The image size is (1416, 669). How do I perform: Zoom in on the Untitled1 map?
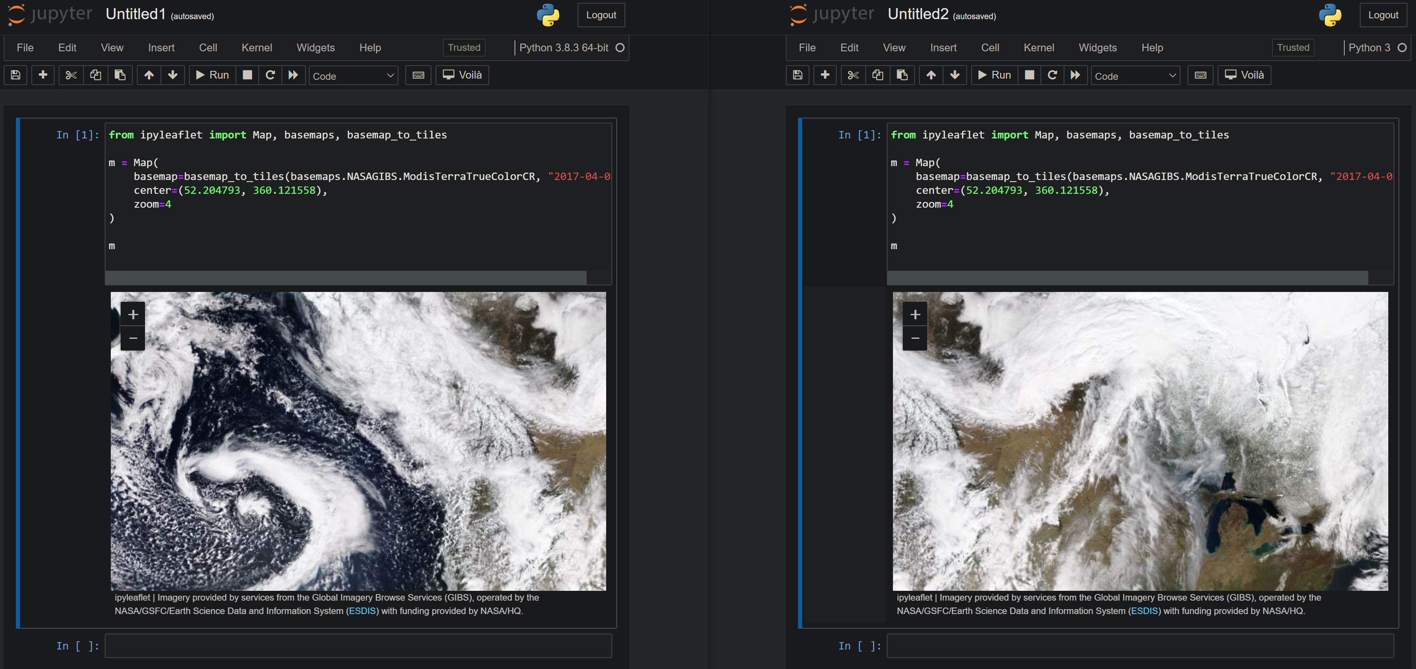(x=133, y=314)
